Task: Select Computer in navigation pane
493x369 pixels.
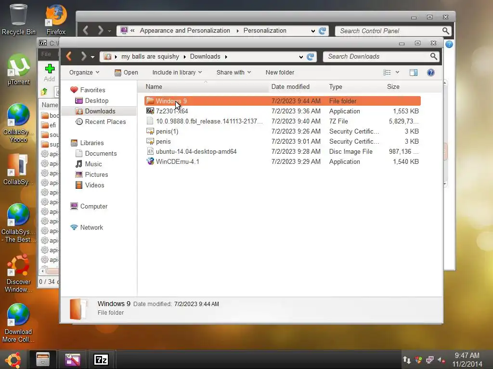Action: tap(94, 206)
